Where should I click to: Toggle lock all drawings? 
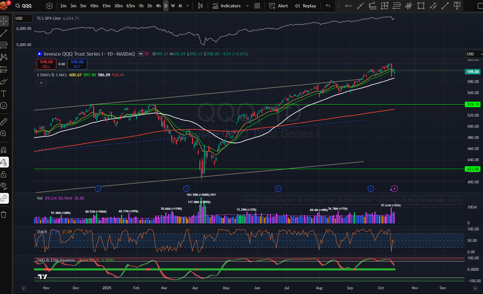coord(4,174)
